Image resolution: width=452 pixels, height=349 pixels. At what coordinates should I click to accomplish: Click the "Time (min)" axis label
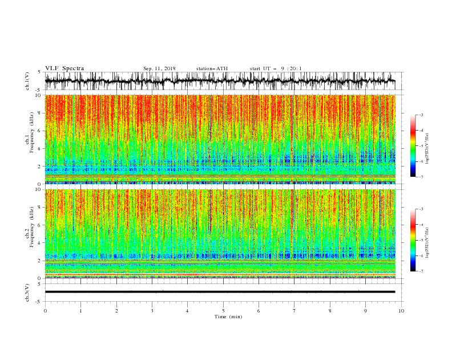point(228,316)
